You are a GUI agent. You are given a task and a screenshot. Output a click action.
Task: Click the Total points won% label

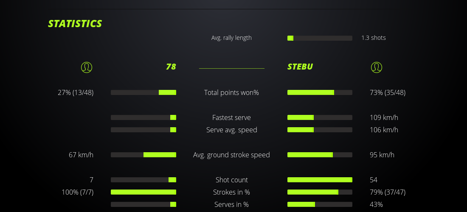232,92
